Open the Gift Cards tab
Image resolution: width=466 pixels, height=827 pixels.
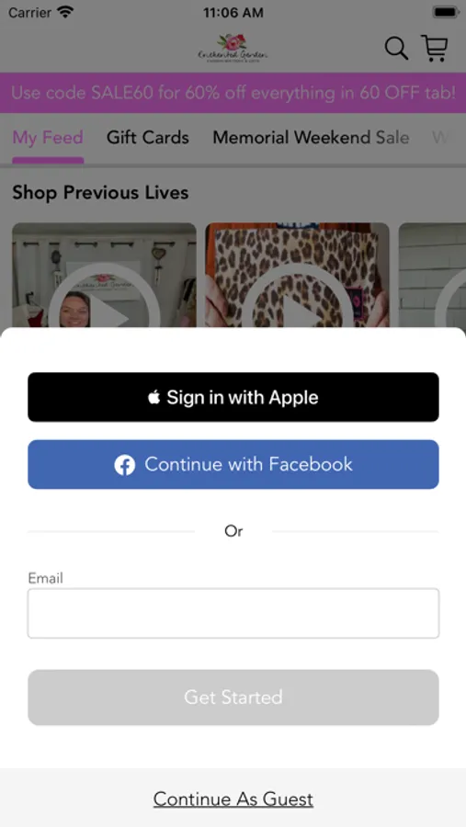[x=148, y=138]
